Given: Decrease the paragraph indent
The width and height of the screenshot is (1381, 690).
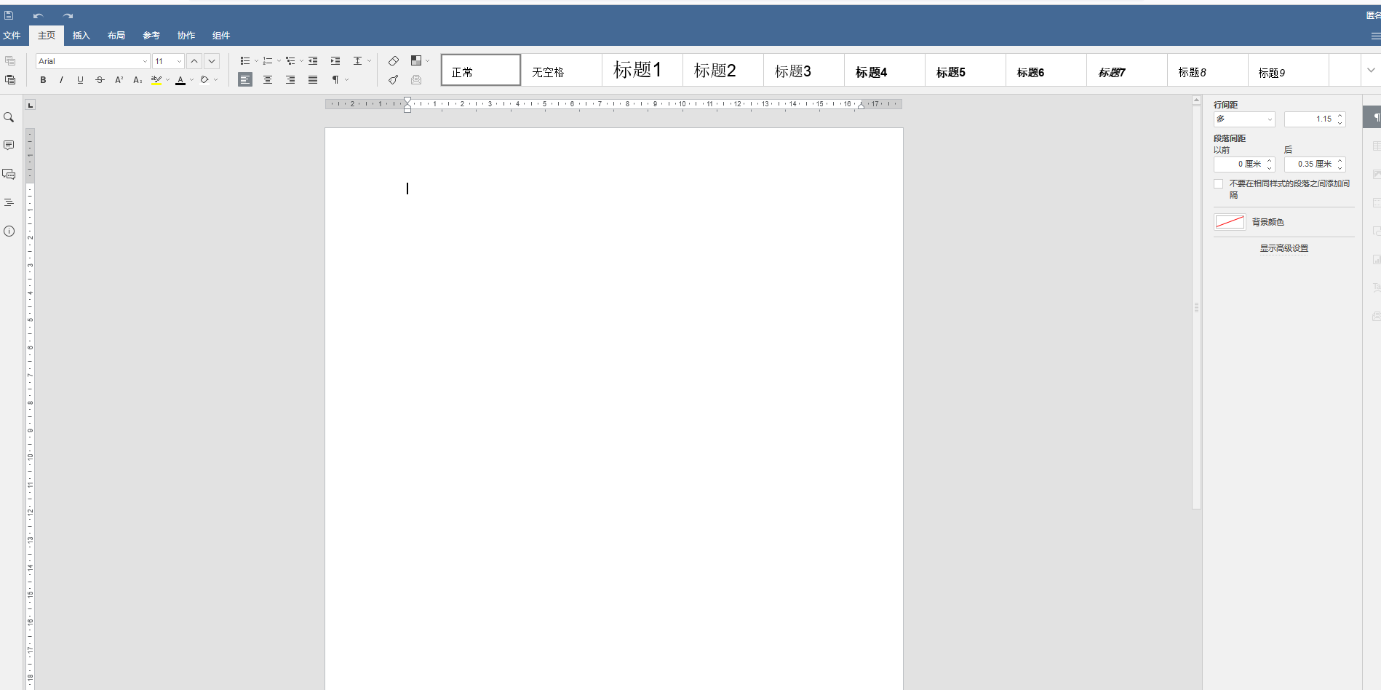Looking at the screenshot, I should click(313, 61).
